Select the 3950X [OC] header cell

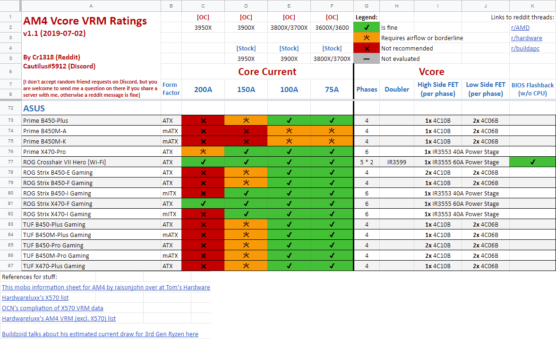203,27
